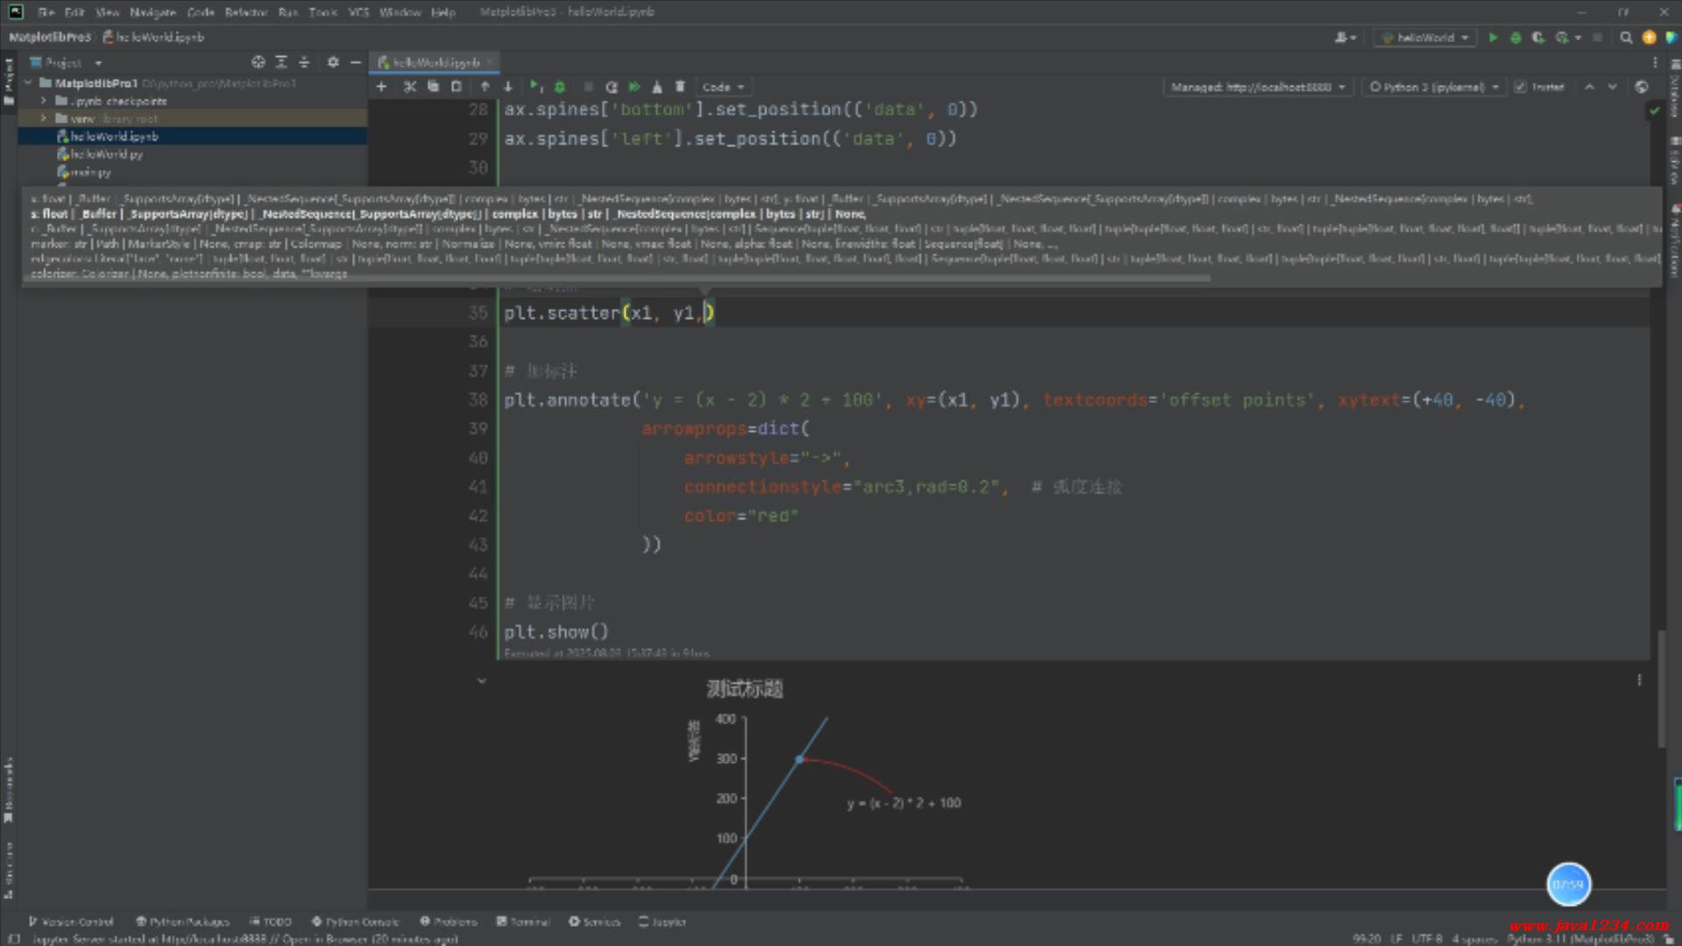Select helloWorld.py in project tree
This screenshot has height=946, width=1682.
[106, 154]
